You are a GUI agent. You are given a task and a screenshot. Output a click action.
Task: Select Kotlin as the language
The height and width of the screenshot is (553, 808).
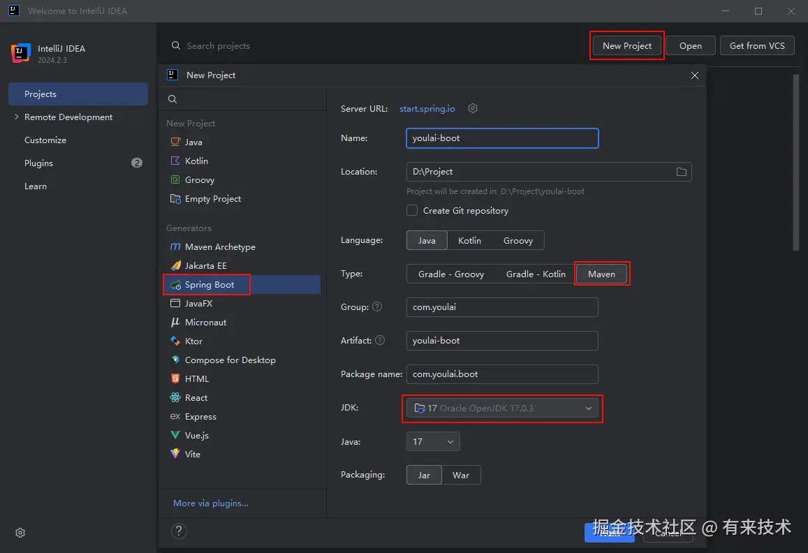coord(469,240)
